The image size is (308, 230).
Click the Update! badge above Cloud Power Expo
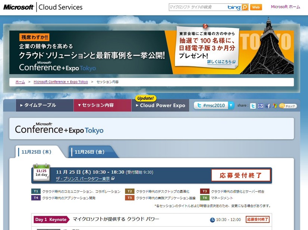point(145,98)
